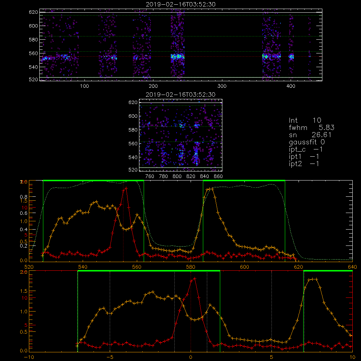
Task: Click the 200 x-axis label of the wide spectrogram
Action: point(153,86)
